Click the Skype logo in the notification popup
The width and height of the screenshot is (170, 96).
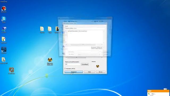(x=150, y=91)
